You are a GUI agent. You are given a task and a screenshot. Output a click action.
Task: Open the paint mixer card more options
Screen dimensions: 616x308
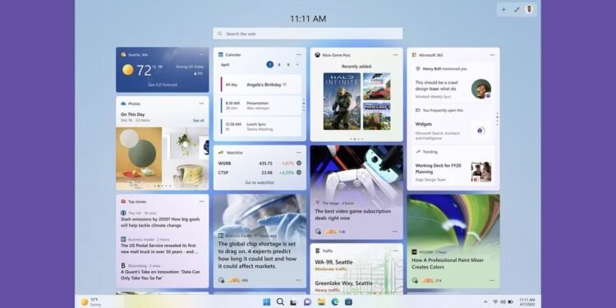coord(492,280)
